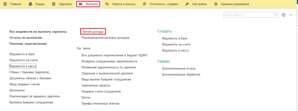
Task: Open the Настройка section
Action: [x=199, y=4]
